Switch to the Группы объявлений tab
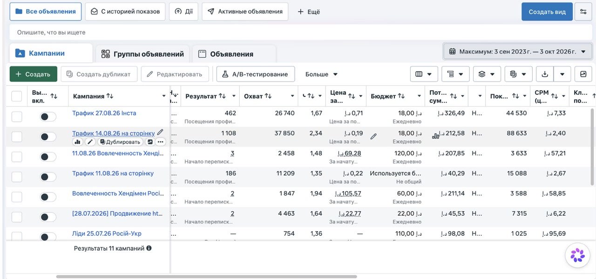Viewport: 596px width, 279px height. click(x=142, y=54)
